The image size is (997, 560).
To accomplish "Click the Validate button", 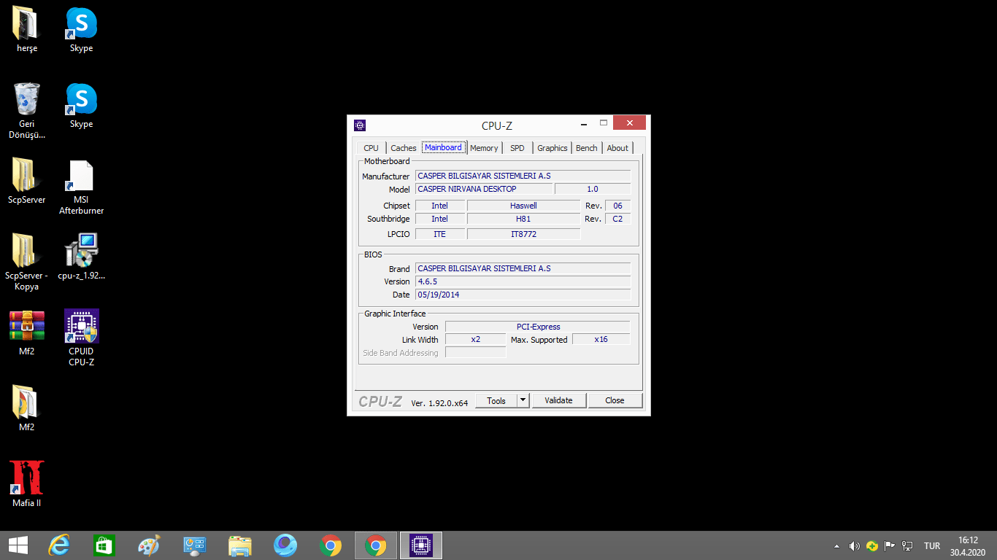I will click(558, 400).
